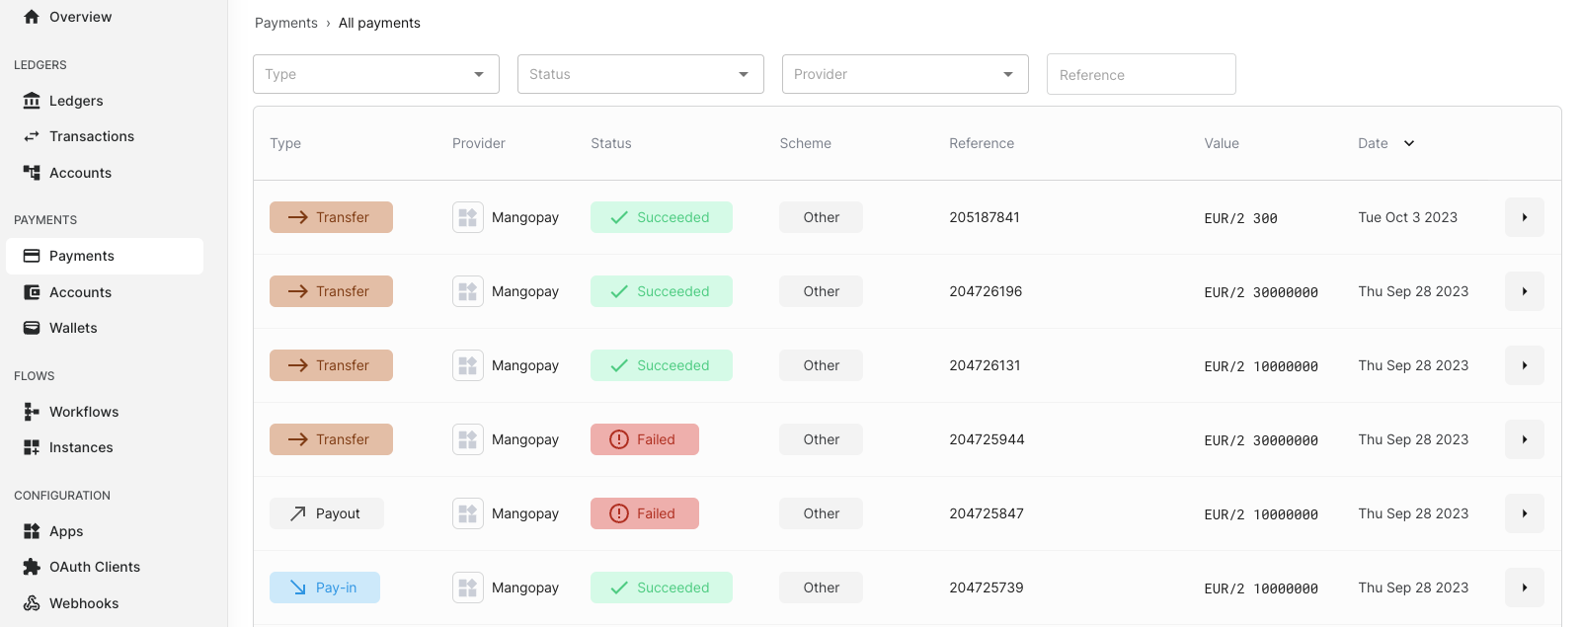The height and width of the screenshot is (627, 1581).
Task: Click the Apps icon in sidebar
Action: pyautogui.click(x=32, y=531)
